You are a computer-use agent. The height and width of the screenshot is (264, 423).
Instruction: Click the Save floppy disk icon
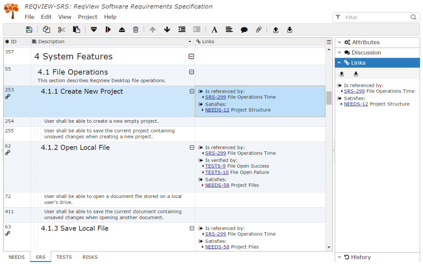coord(29,29)
